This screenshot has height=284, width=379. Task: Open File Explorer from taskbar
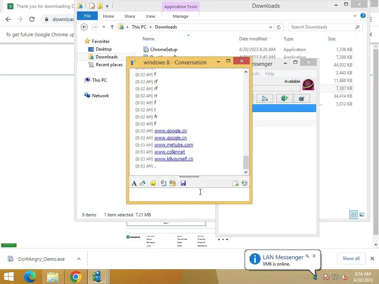(53, 277)
